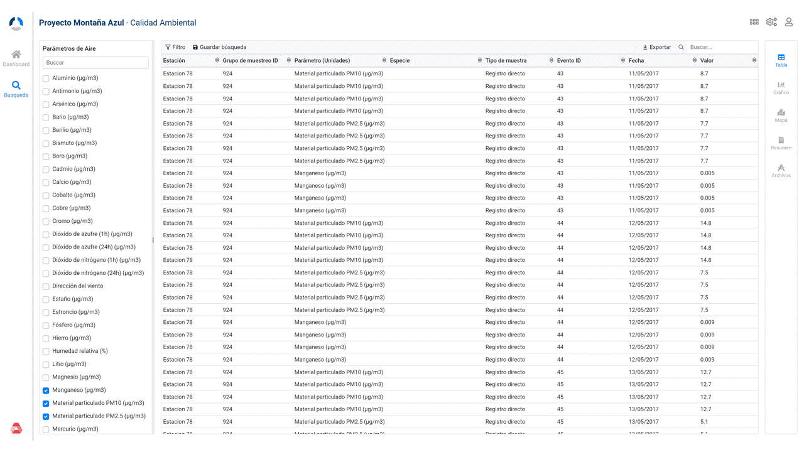
Task: Sort by the Valor column arrows
Action: [x=754, y=60]
